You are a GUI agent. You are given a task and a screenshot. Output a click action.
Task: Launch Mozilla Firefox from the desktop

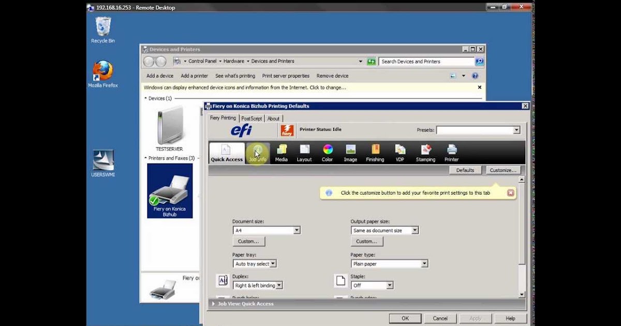tap(102, 75)
